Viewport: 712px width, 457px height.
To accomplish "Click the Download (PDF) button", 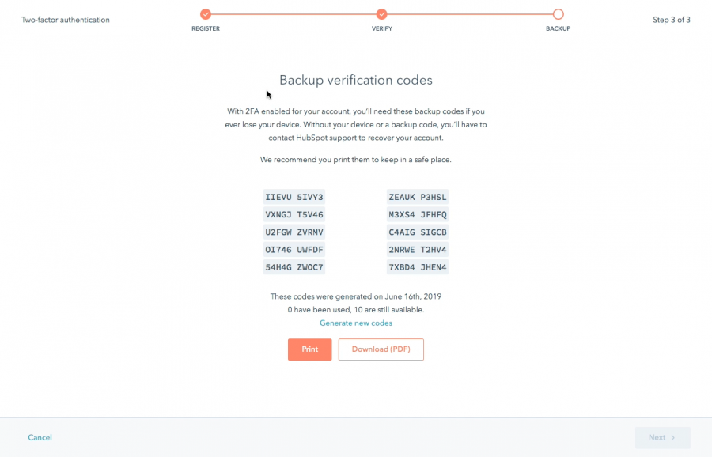I will (381, 349).
